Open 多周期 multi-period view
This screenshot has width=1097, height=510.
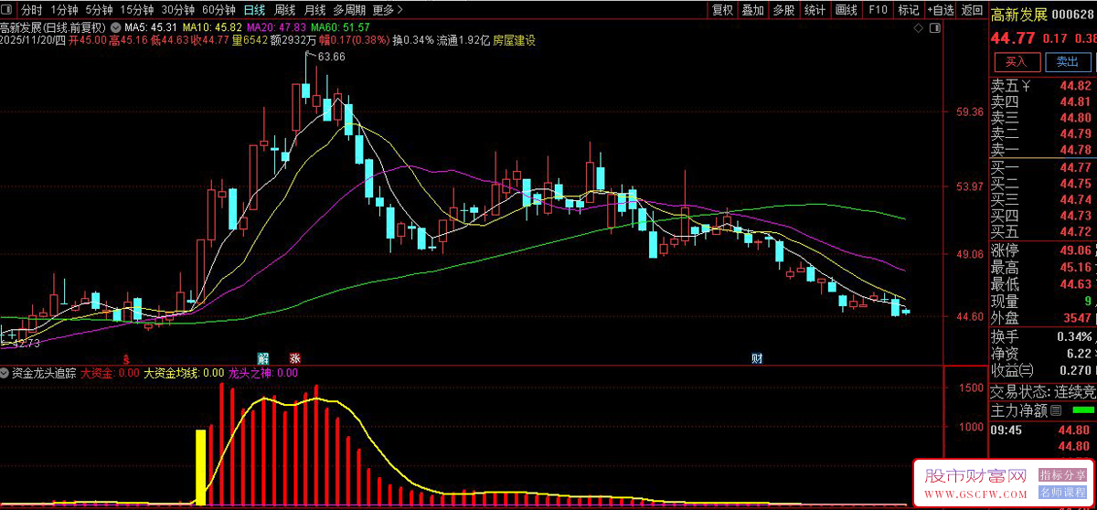coord(349,10)
